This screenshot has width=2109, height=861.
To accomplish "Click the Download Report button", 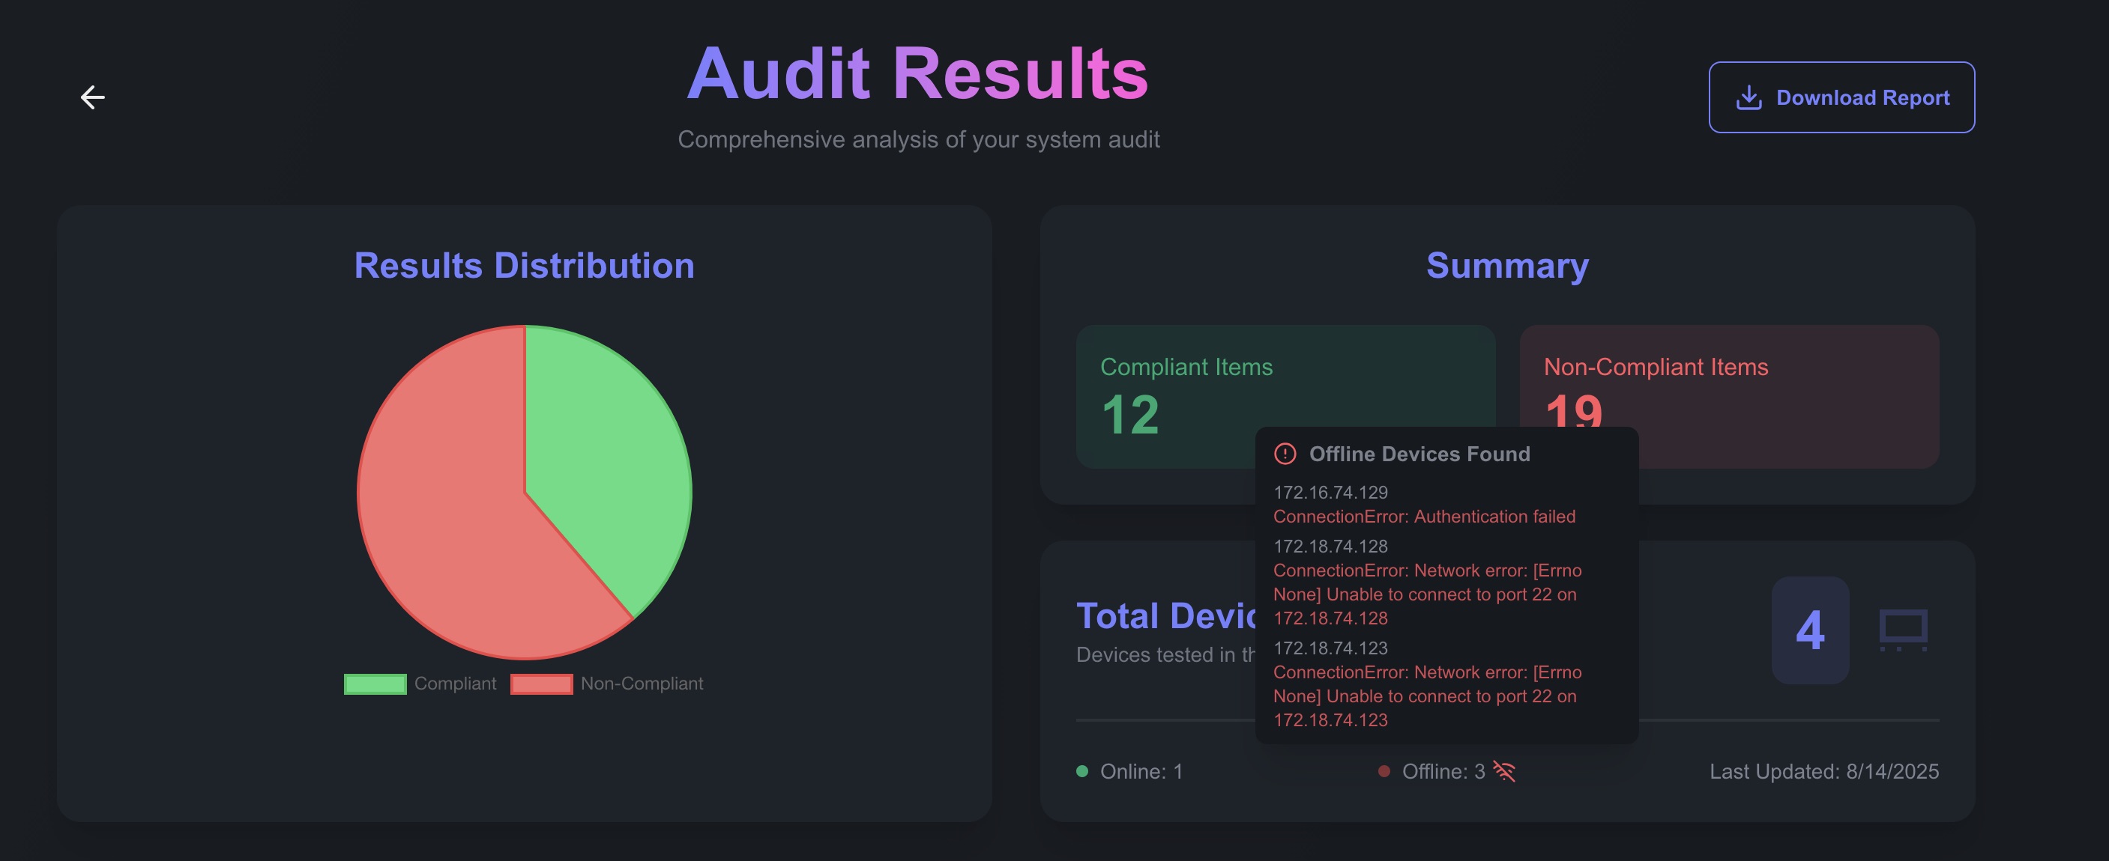I will [1841, 97].
